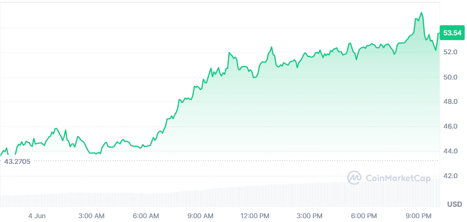467x222 pixels.
Task: Click the 46.0 price axis label
Action: (x=451, y=126)
